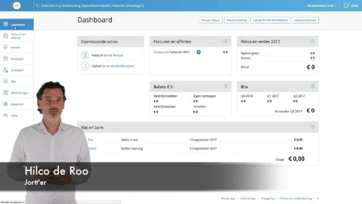Click the Bedrijfskapitaal label in Balans
Screen dimensions: 362x204
(x=165, y=107)
